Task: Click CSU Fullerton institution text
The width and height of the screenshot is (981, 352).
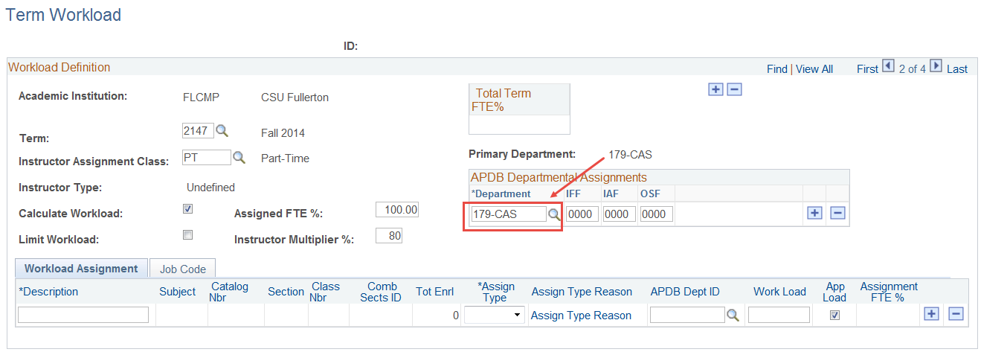Action: click(295, 97)
